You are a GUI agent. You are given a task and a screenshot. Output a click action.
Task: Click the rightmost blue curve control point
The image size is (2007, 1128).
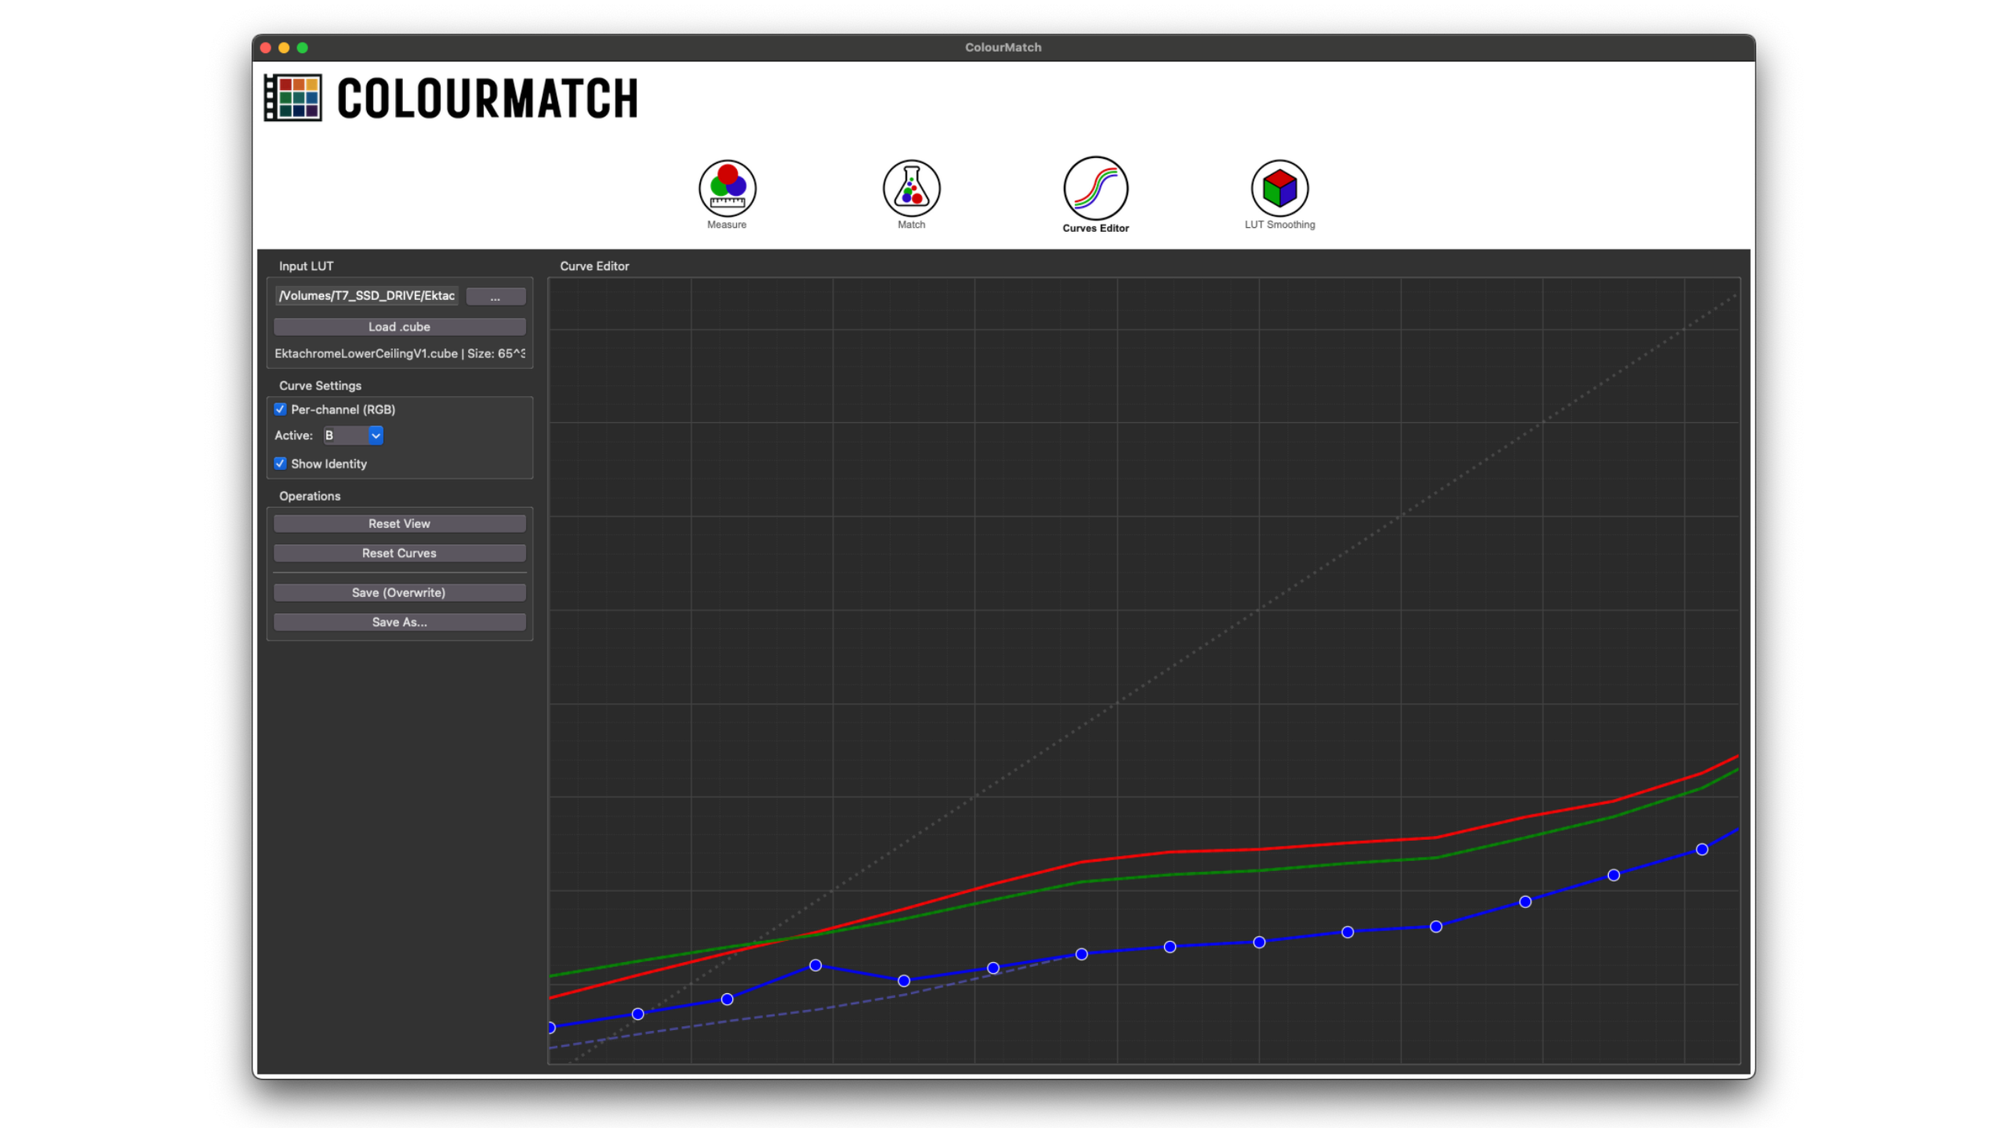(1701, 850)
